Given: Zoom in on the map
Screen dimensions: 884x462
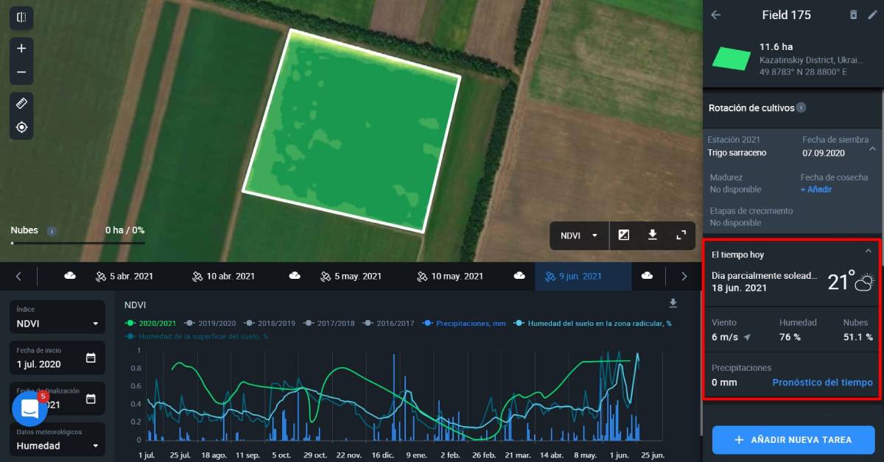Looking at the screenshot, I should (21, 49).
